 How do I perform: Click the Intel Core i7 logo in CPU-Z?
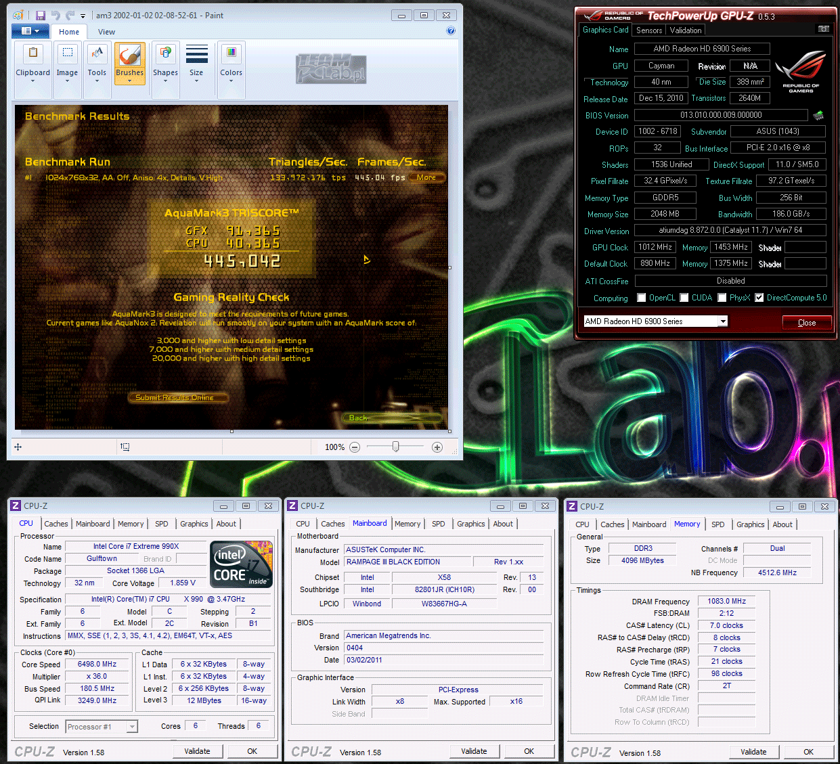[241, 564]
